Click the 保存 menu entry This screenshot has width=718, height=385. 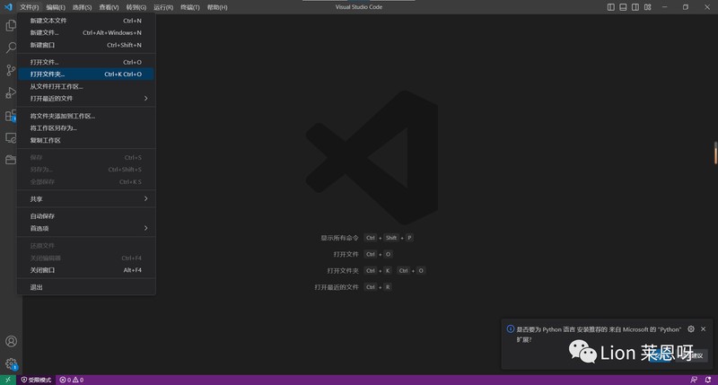86,157
